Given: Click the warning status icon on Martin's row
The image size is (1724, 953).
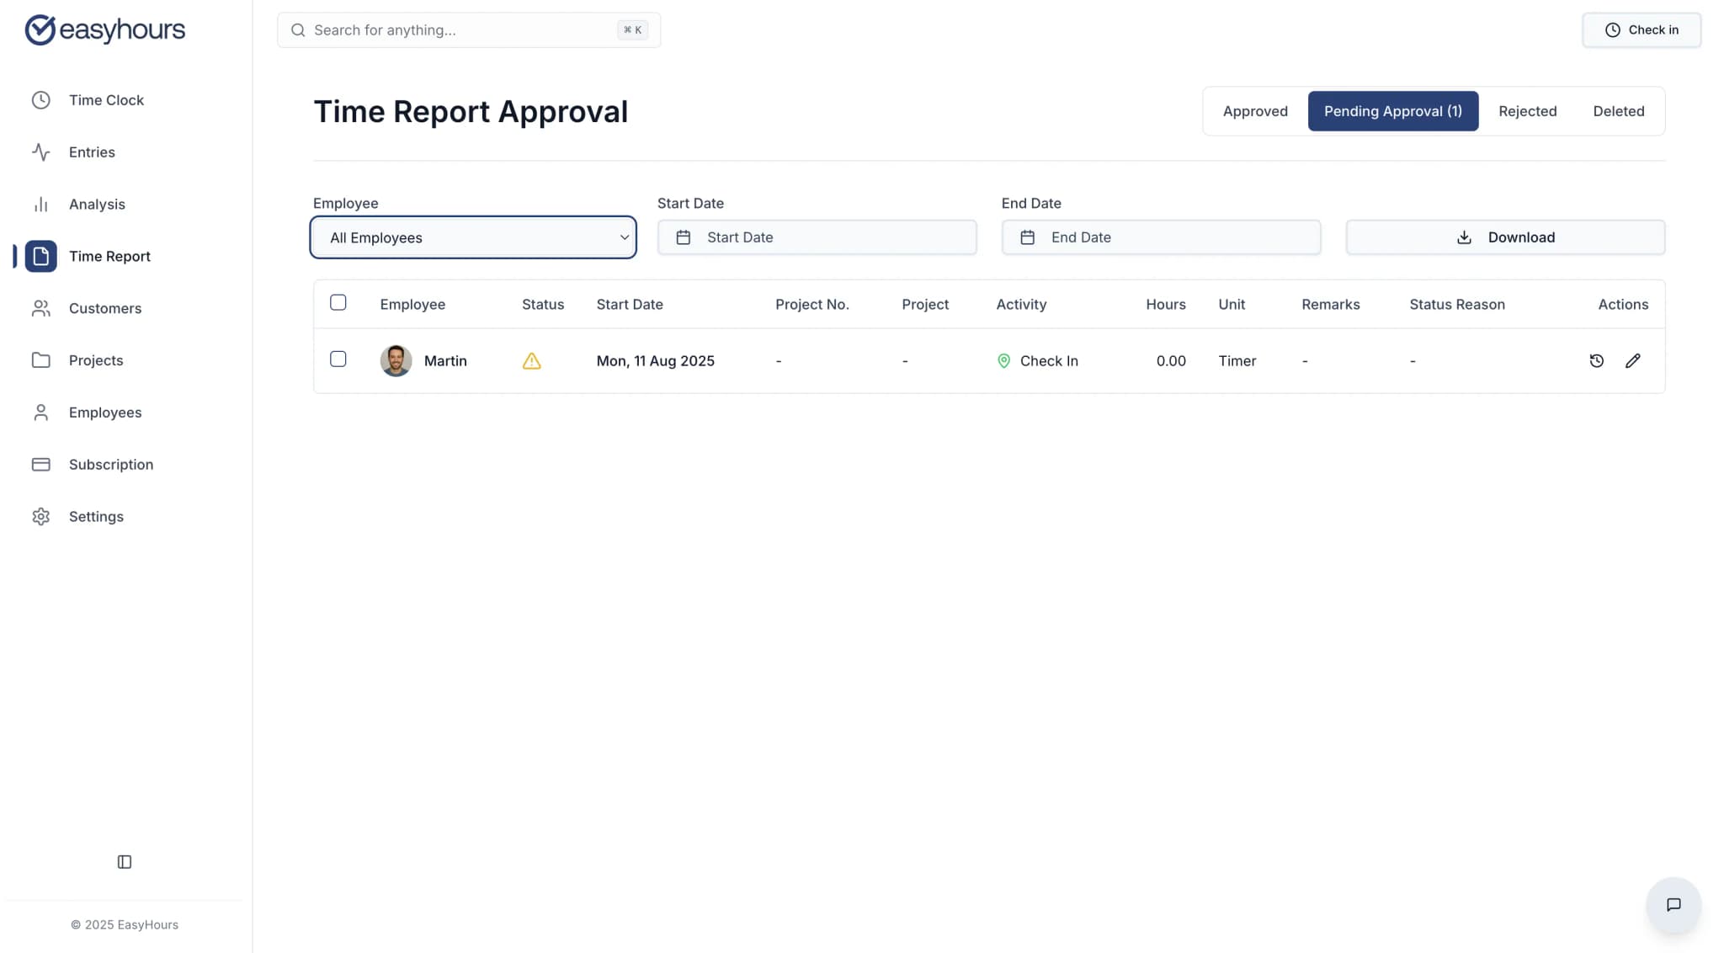Looking at the screenshot, I should tap(531, 360).
